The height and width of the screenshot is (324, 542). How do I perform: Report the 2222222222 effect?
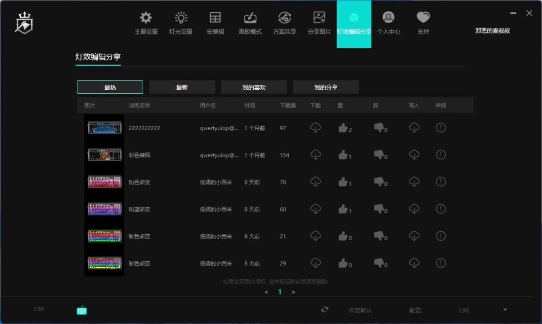441,128
